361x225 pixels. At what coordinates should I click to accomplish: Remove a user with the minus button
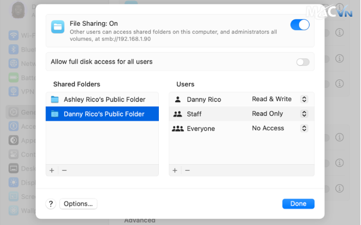coord(187,171)
